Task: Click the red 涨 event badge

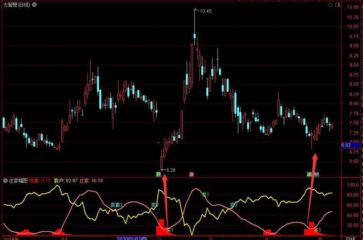Action: (x=191, y=175)
